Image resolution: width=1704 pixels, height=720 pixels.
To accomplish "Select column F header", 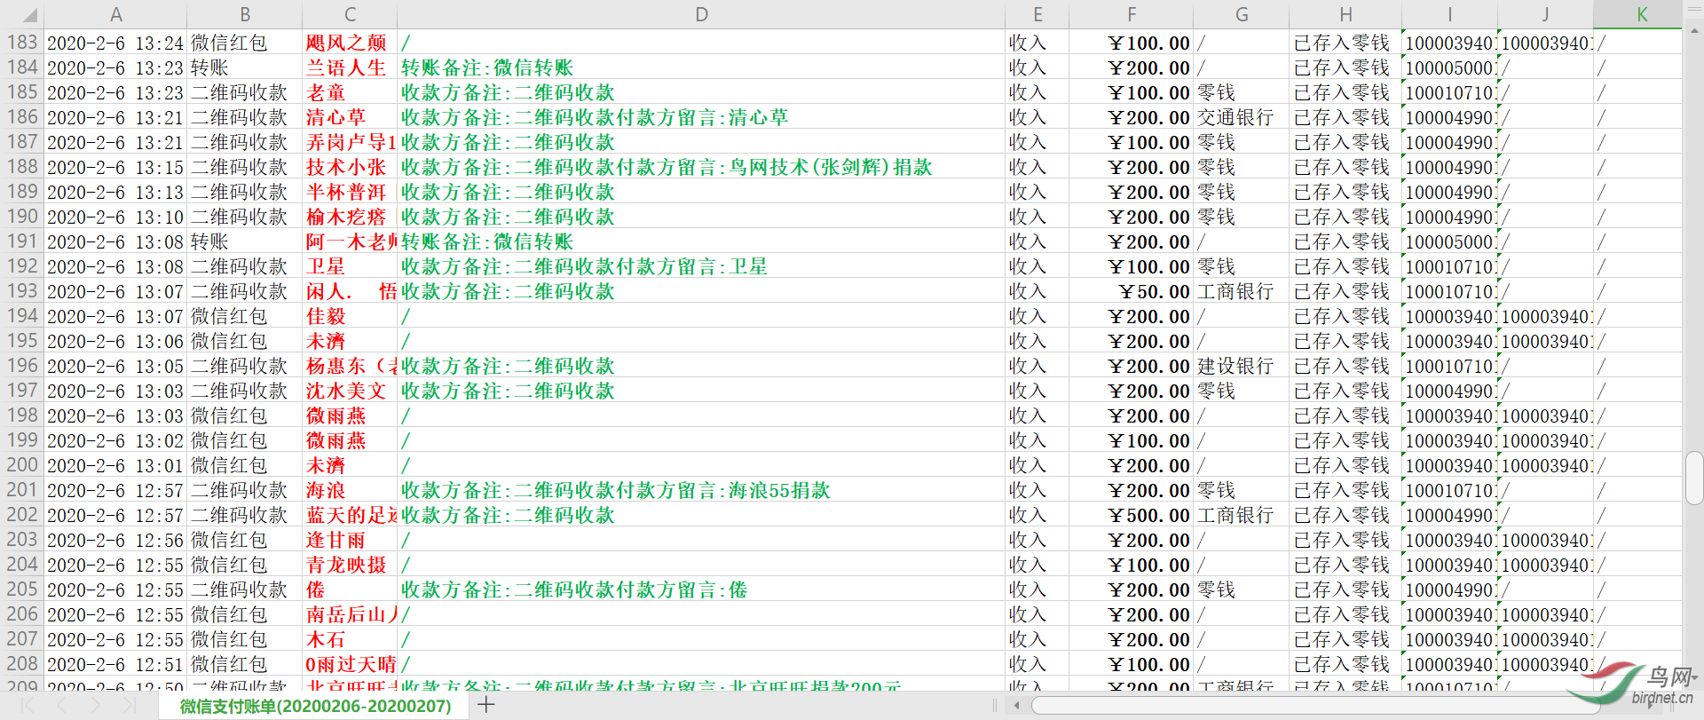I will [1132, 14].
